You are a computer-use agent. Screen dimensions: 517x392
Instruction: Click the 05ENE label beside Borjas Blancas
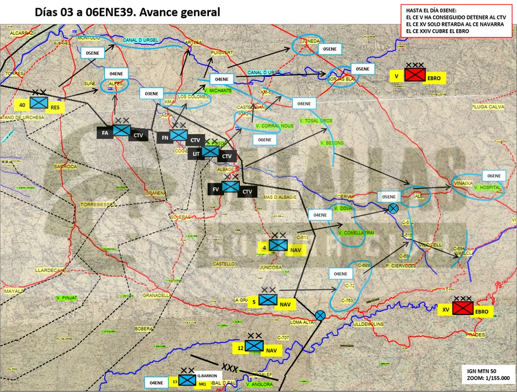[x=362, y=69]
